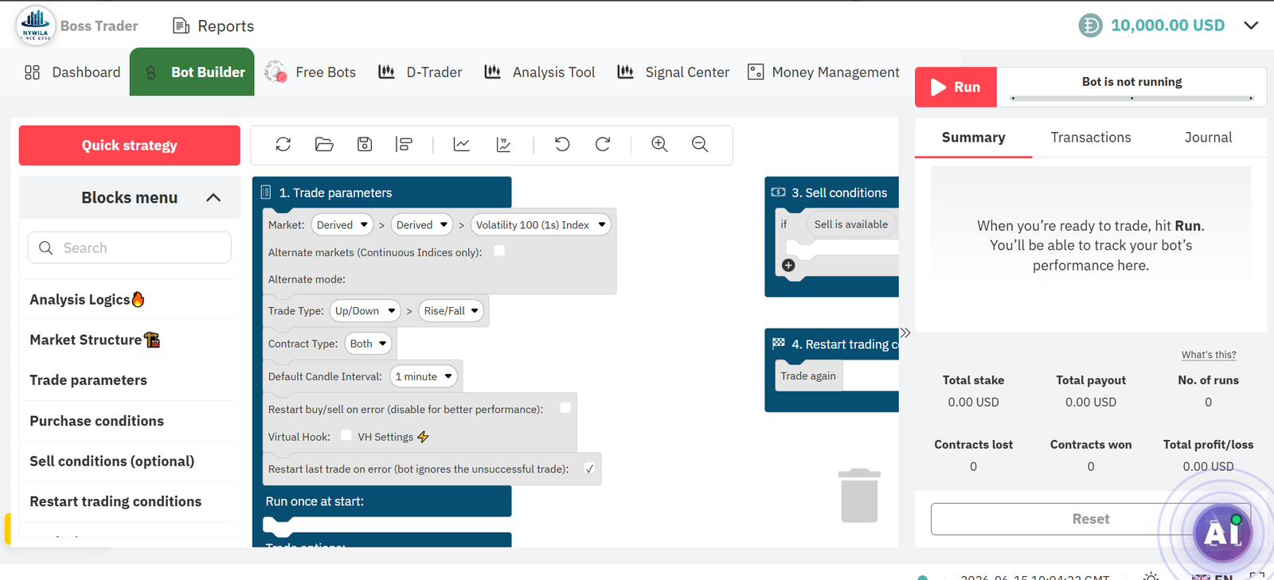The image size is (1274, 580).
Task: Show the Summary tab in the run panel
Action: 973,138
